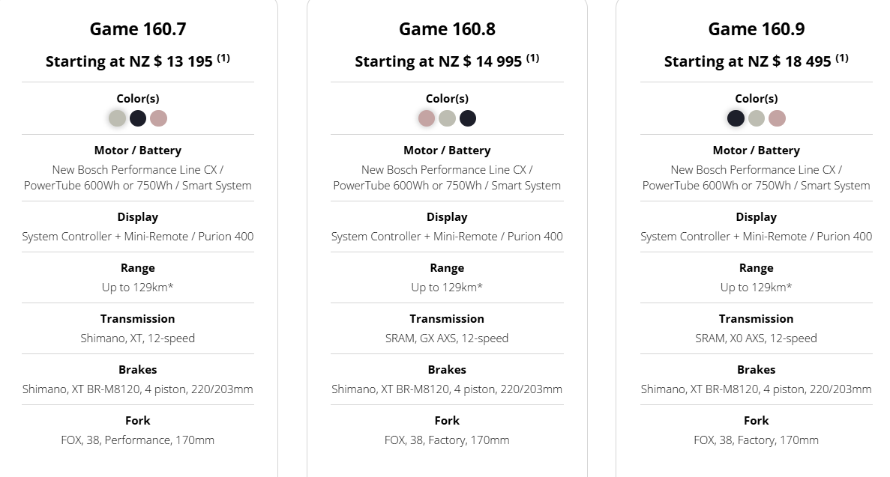The height and width of the screenshot is (477, 890).
Task: Select dark navy color swatch for Game 160.7
Action: [138, 118]
